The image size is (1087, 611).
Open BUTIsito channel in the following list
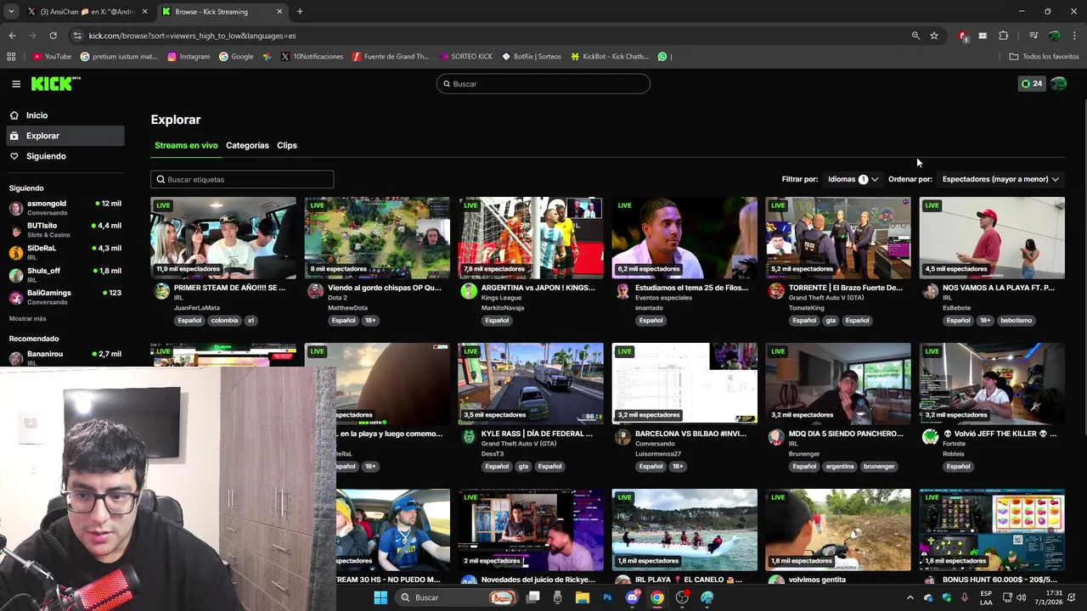65,230
